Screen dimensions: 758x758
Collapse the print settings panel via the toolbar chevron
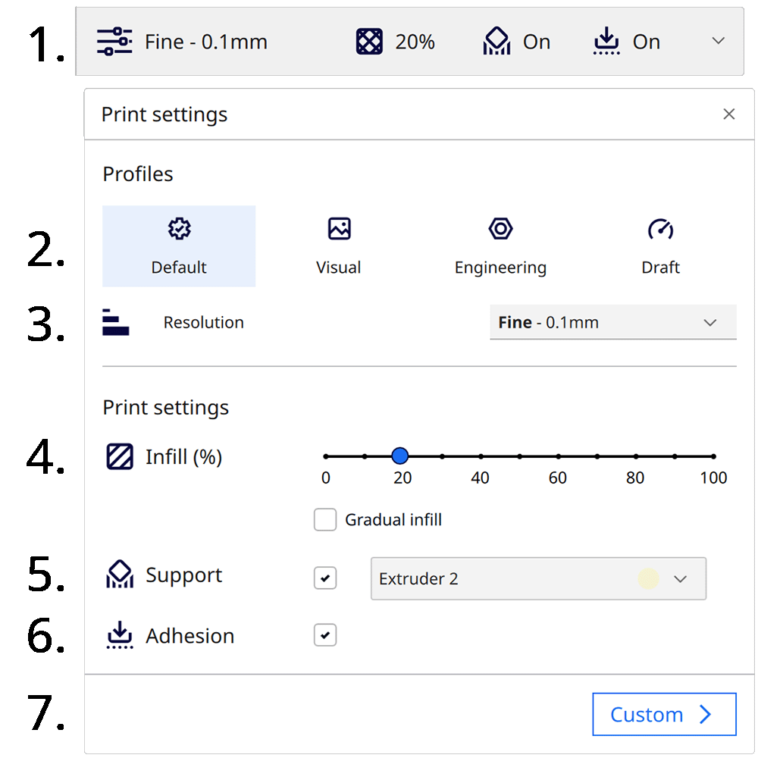717,42
